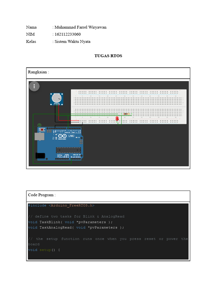
Task: Click the void setup() code line
Action: tap(44, 250)
